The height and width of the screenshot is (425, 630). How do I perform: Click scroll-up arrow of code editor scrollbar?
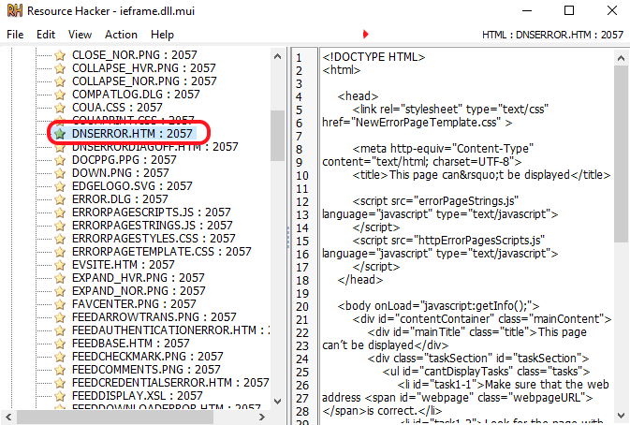click(622, 55)
